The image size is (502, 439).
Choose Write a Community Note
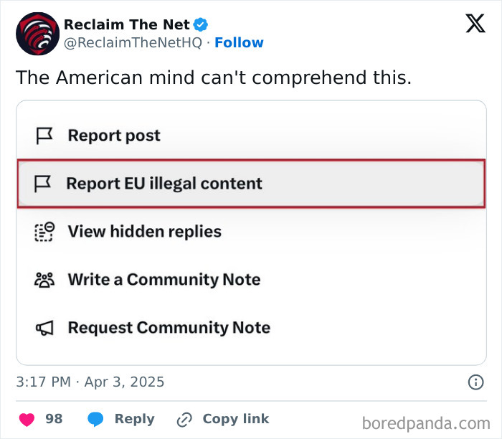[164, 280]
